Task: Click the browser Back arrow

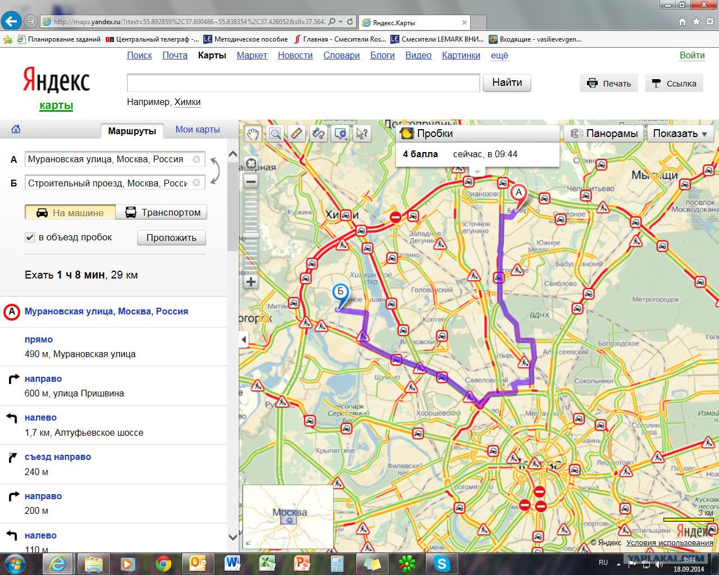Action: point(11,21)
